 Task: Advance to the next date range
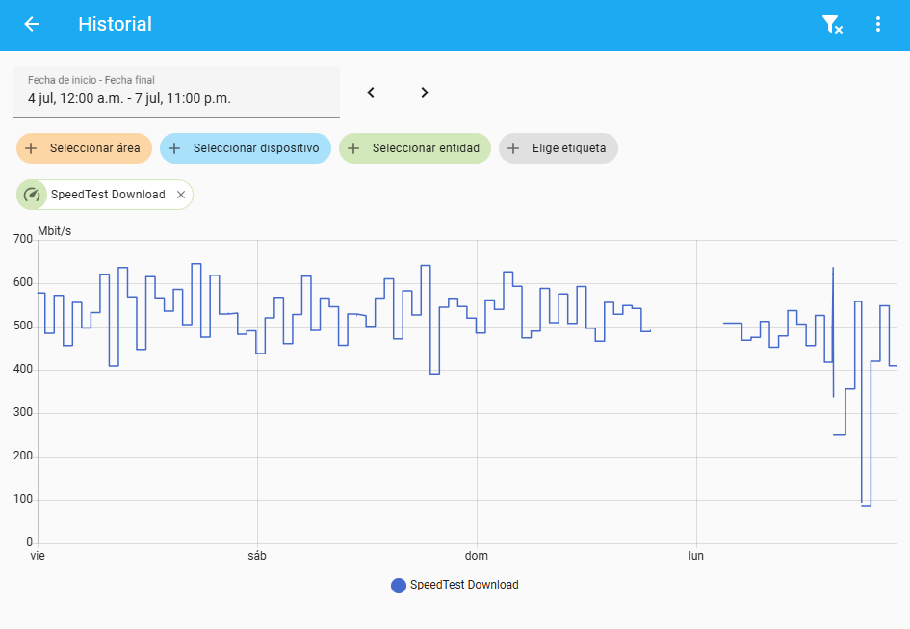click(425, 92)
